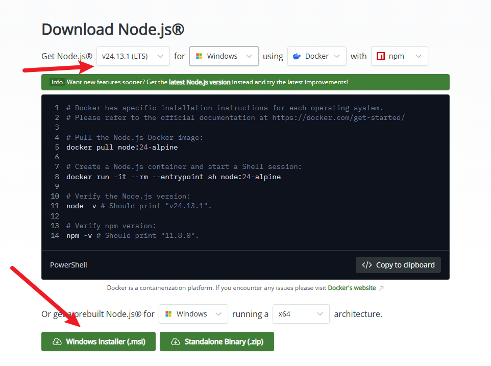Click the chevron in the x64 selector
Screen dimensions: 491x366
pyautogui.click(x=320, y=314)
